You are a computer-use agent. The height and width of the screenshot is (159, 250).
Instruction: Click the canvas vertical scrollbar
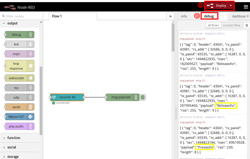point(173,37)
